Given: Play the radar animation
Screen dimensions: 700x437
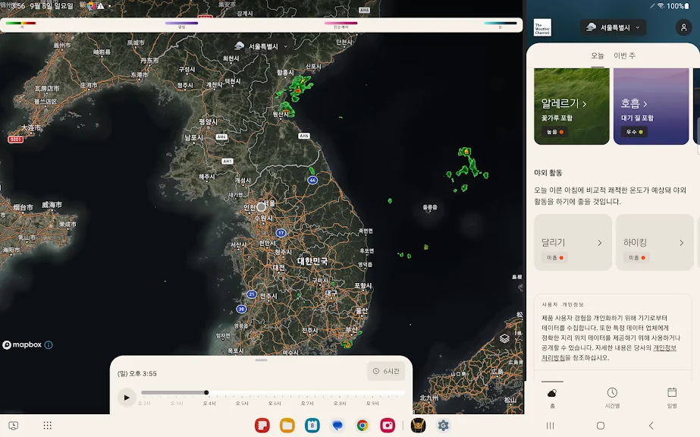Looking at the screenshot, I should click(127, 398).
